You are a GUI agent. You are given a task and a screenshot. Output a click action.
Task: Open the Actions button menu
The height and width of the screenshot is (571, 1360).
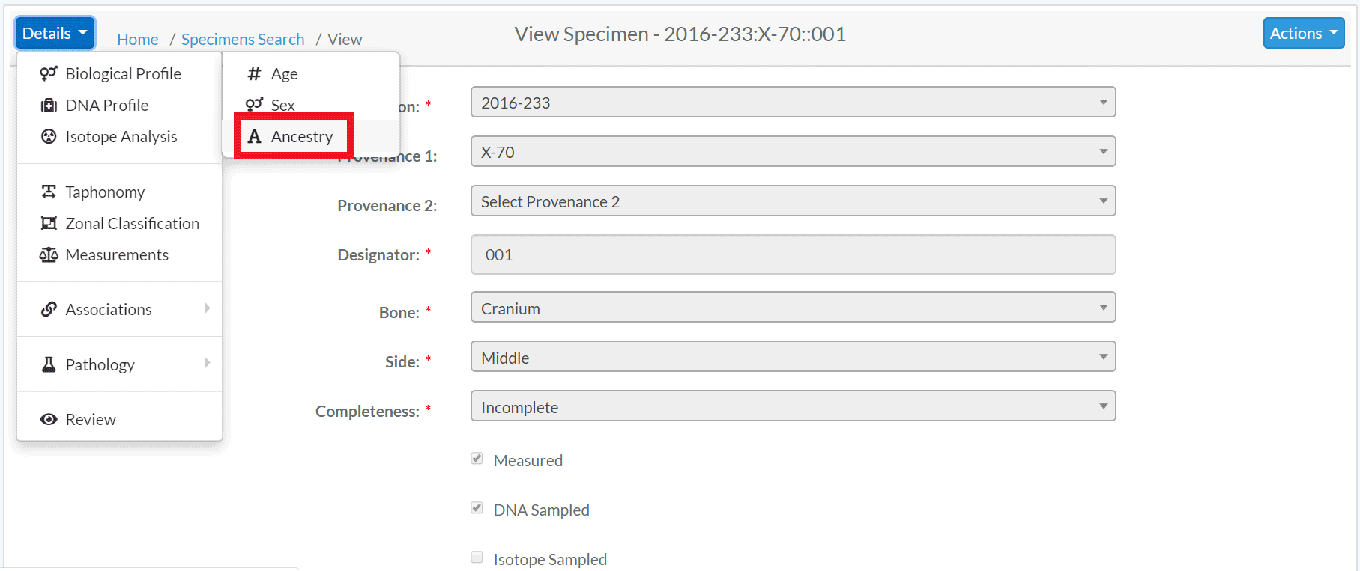coord(1304,33)
